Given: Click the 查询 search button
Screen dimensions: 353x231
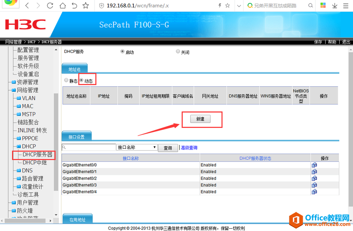Looking at the screenshot, I should tap(168, 148).
